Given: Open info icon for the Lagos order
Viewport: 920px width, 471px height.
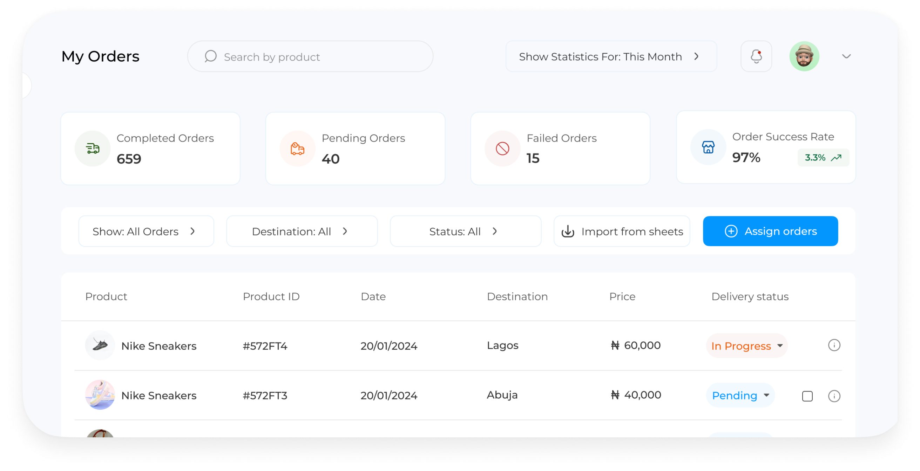Looking at the screenshot, I should pyautogui.click(x=834, y=345).
